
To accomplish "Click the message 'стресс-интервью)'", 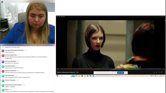I will coord(10,87).
